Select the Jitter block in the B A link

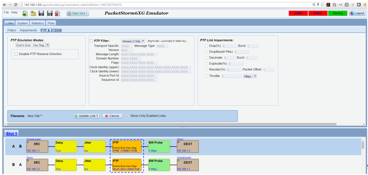point(95,165)
